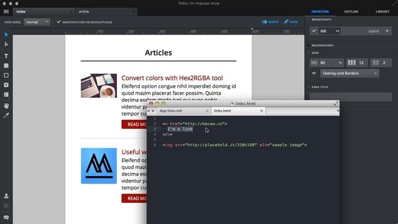The width and height of the screenshot is (398, 224).
Task: Click the Articles page heading
Action: (x=159, y=52)
